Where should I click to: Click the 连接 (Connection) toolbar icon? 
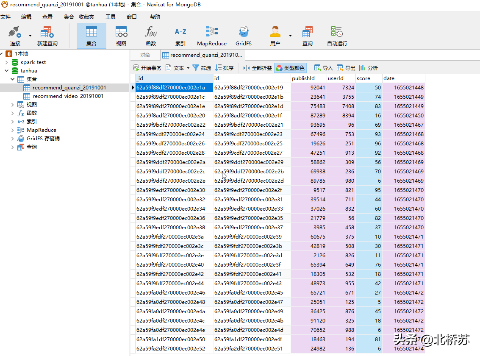pos(15,35)
